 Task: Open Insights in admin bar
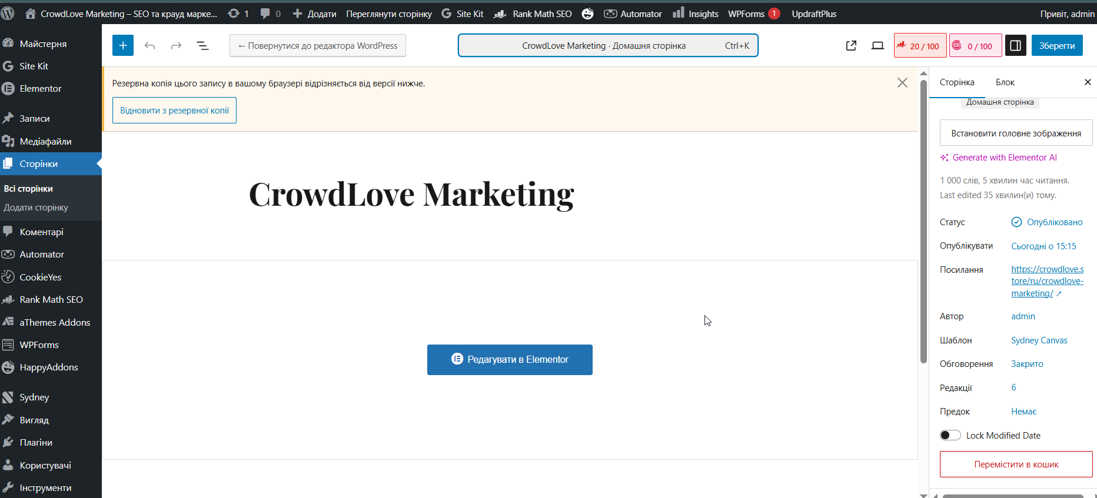pyautogui.click(x=696, y=14)
